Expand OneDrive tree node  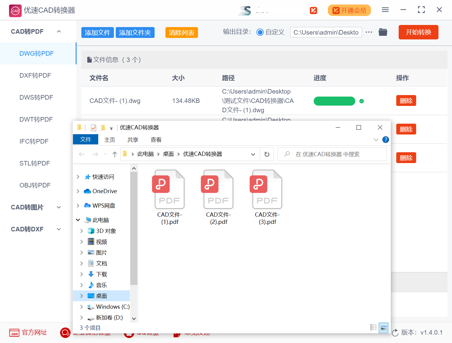click(x=78, y=191)
